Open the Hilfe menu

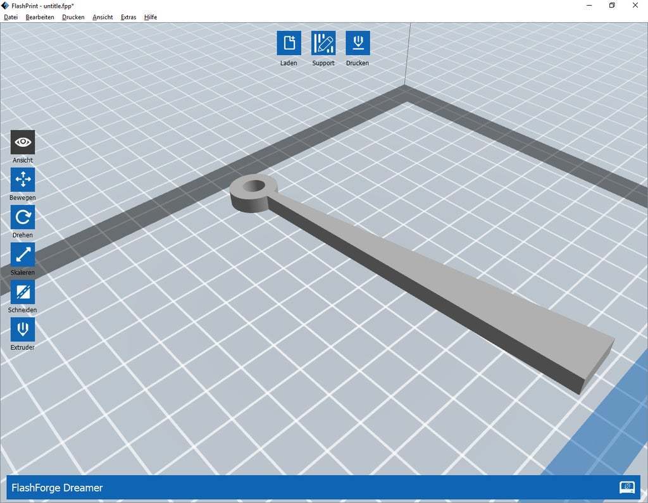(x=151, y=17)
